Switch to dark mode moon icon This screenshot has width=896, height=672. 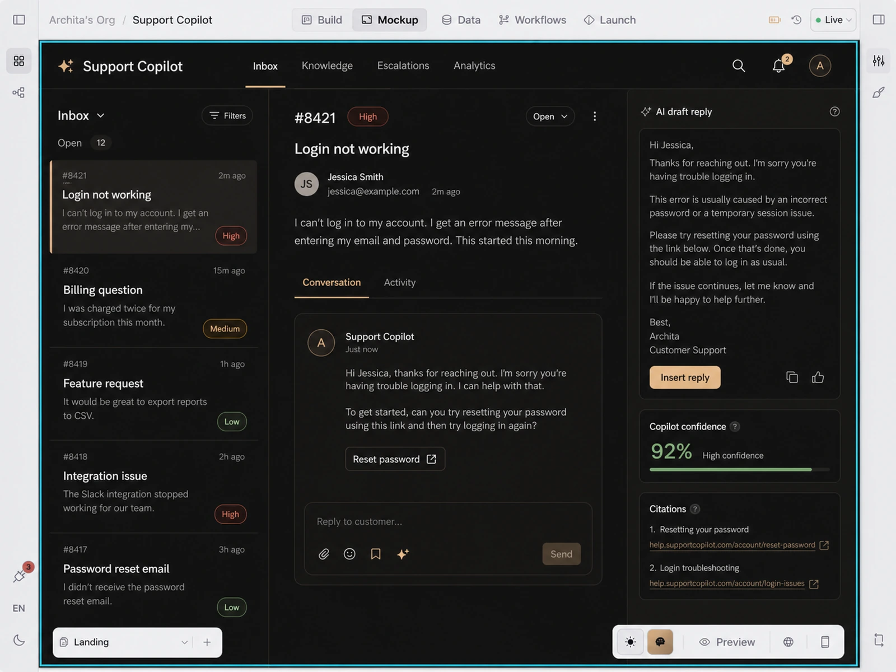tap(19, 640)
